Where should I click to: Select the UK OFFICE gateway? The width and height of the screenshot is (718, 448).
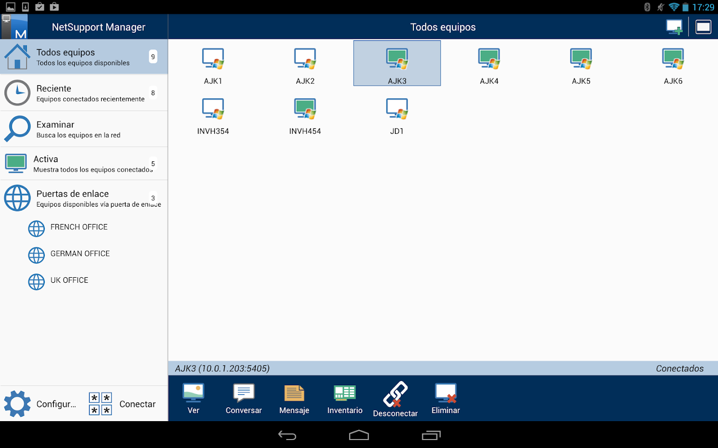(69, 280)
